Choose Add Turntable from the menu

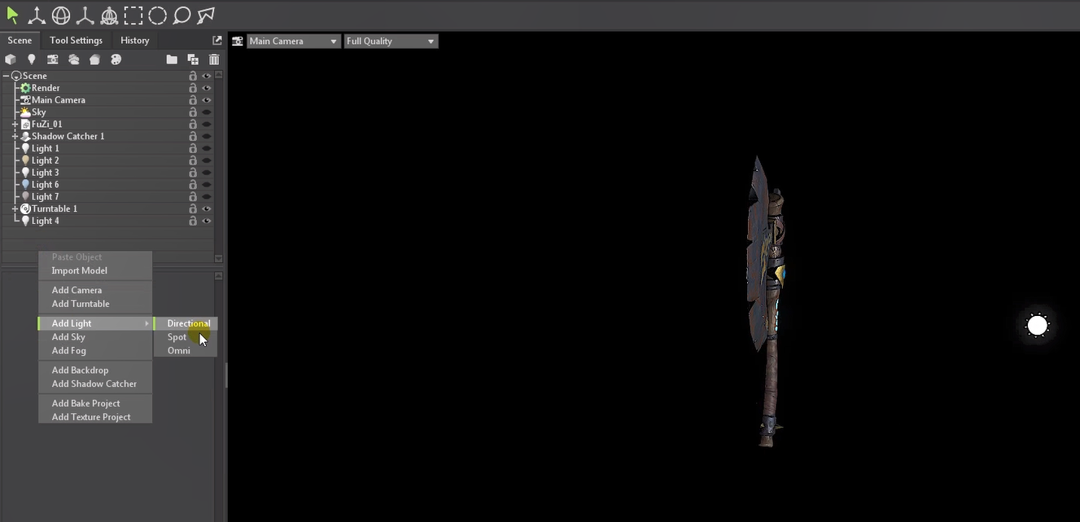click(x=79, y=303)
